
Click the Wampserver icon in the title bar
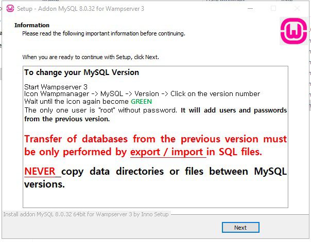coord(10,8)
